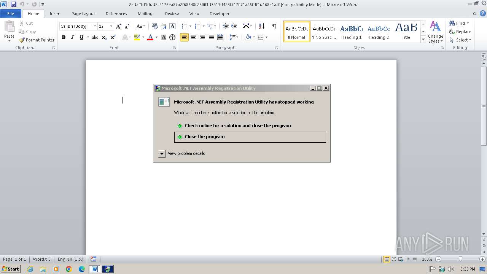Toggle Underline formatting
Image resolution: width=487 pixels, height=274 pixels.
(81, 37)
